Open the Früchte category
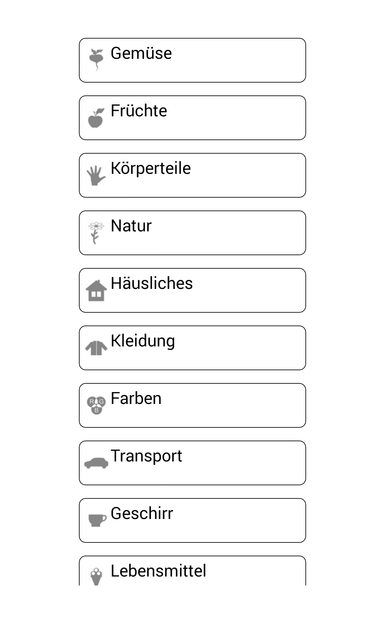 193,118
